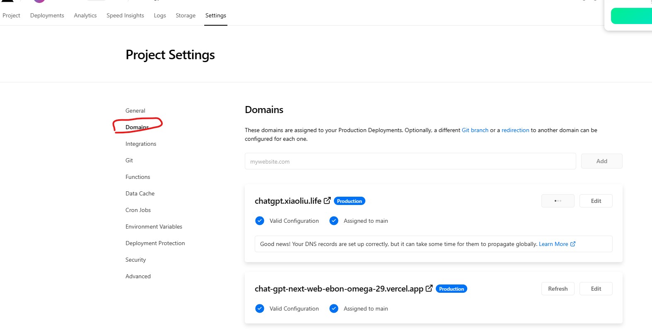Screen dimensions: 652x335
Task: Focus the mywebsite.com domain input field
Action: pyautogui.click(x=410, y=161)
